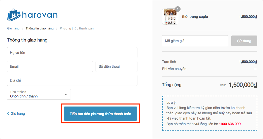The height and width of the screenshot is (139, 263).
Task: Click the Họ và tên input field
Action: pos(72,53)
